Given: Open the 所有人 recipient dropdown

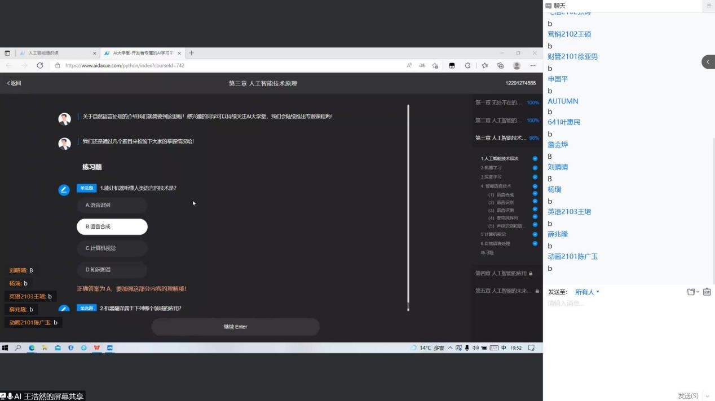Looking at the screenshot, I should point(587,292).
